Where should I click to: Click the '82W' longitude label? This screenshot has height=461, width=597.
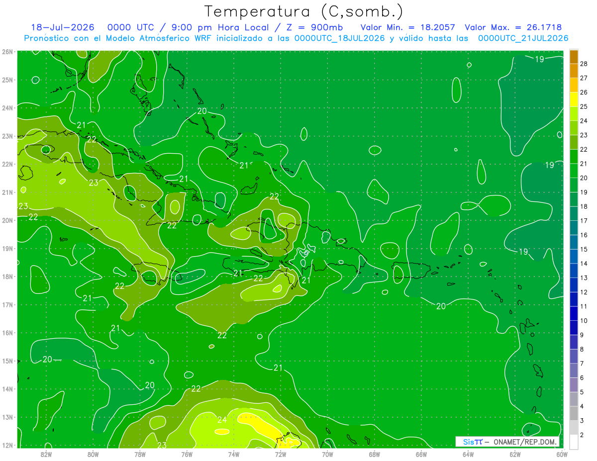pos(46,454)
